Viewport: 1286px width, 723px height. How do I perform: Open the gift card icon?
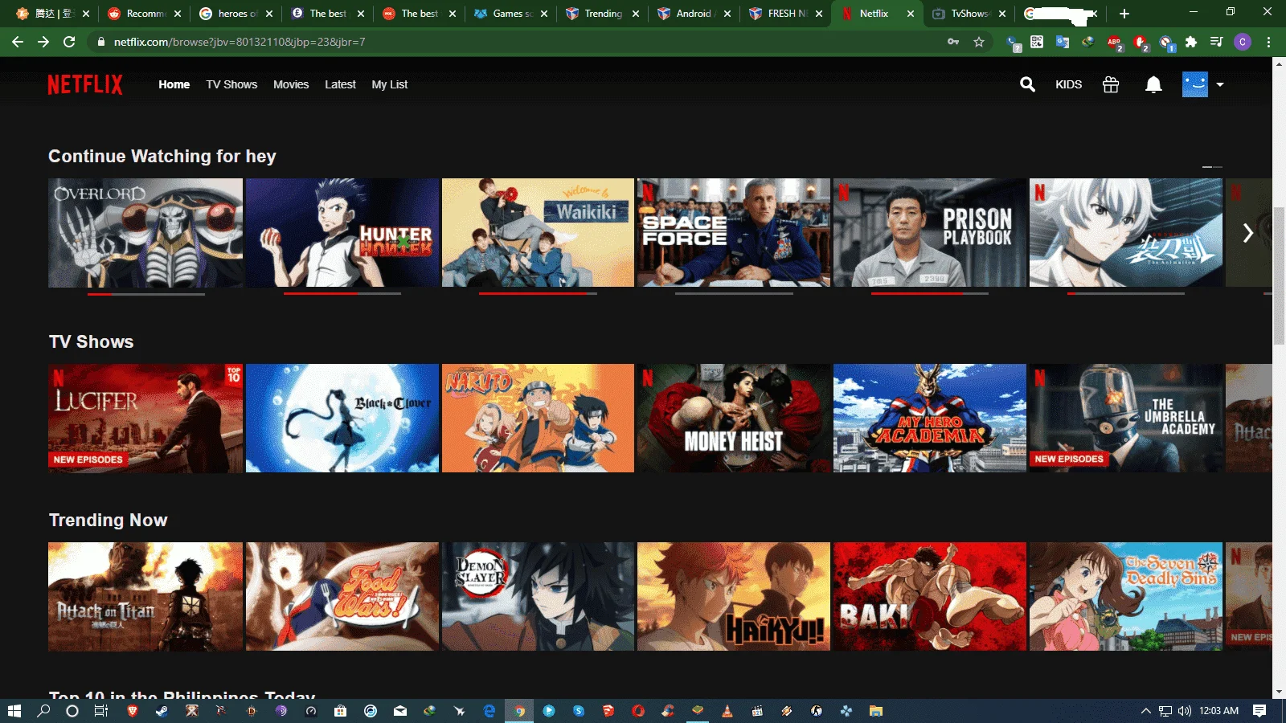click(1111, 84)
